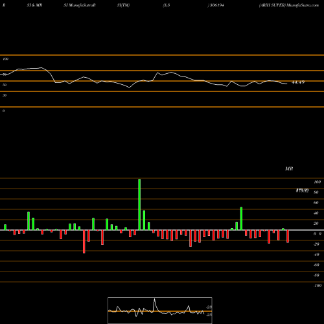Click the "(ARIH SUPER) MunafaSutra.com" header text

pyautogui.click(x=289, y=5)
